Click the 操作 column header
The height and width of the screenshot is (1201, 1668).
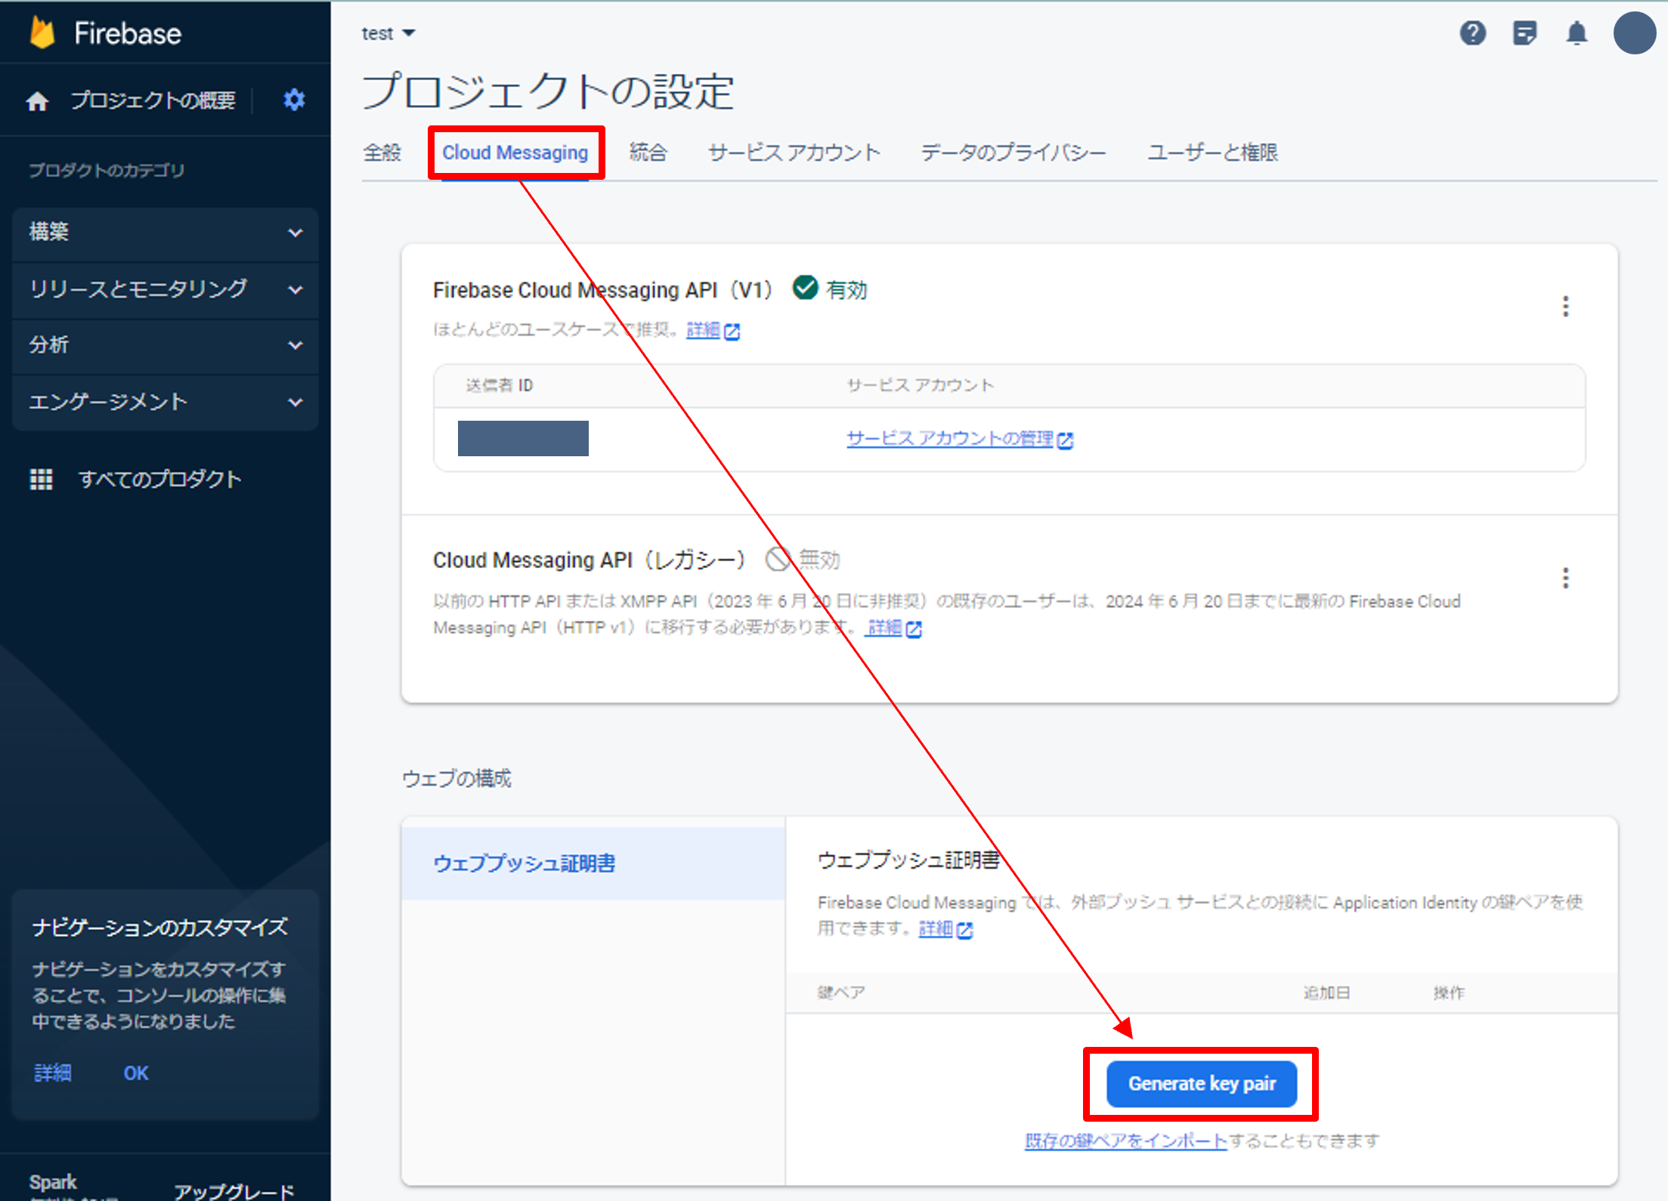pyautogui.click(x=1449, y=993)
